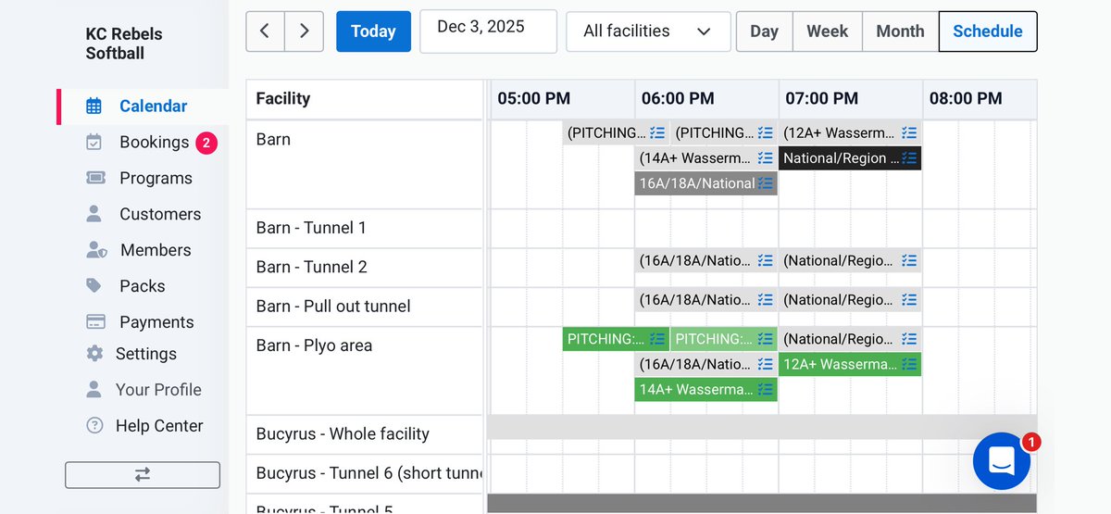
Task: Open the chat messenger bubble
Action: pyautogui.click(x=1002, y=461)
